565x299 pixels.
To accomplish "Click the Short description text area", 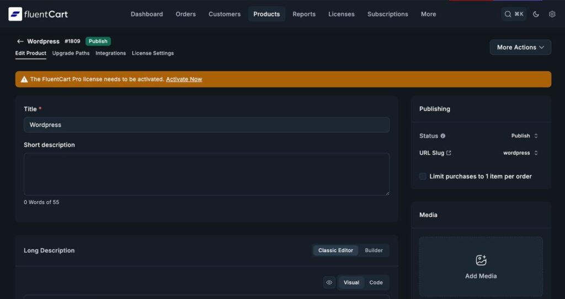I will (206, 174).
